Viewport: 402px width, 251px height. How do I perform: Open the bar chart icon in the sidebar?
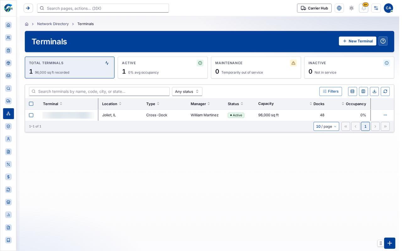pos(8,215)
